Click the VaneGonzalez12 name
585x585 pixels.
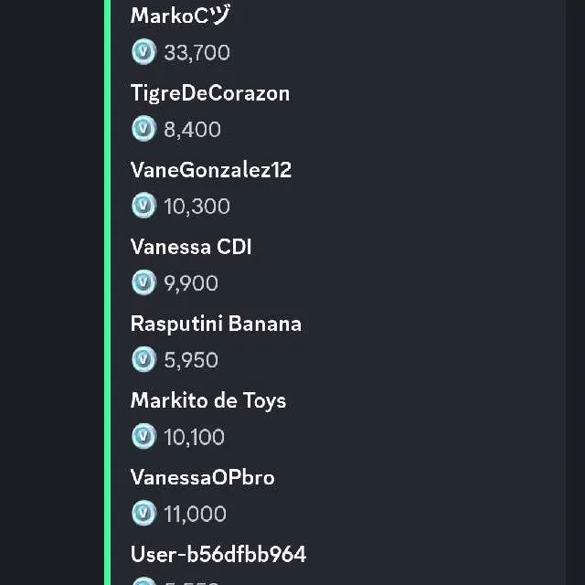click(211, 170)
